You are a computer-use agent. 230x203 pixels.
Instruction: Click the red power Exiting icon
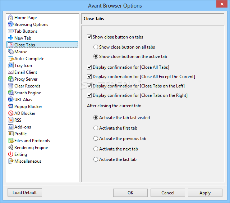coord(10,154)
